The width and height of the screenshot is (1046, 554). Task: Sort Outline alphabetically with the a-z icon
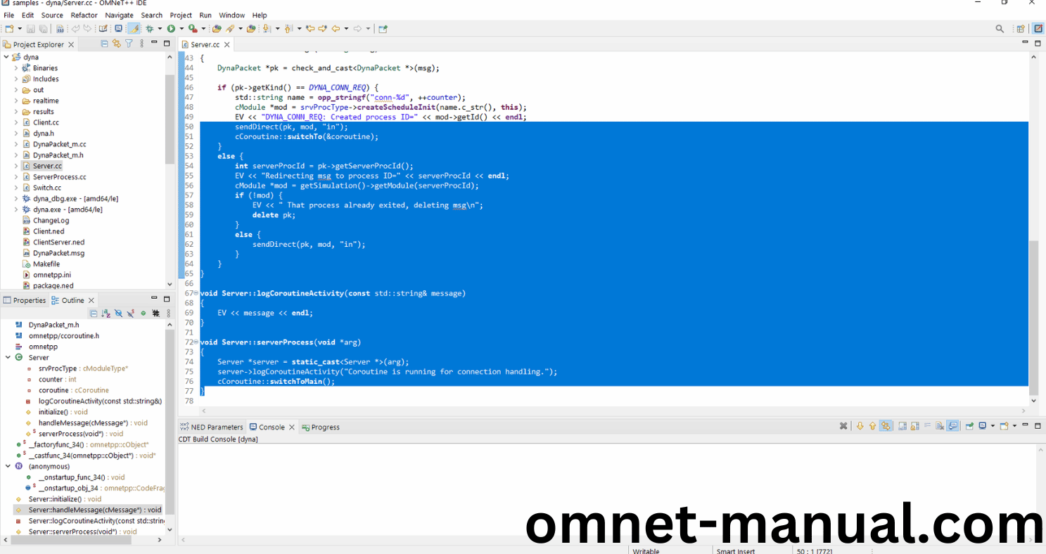coord(106,314)
